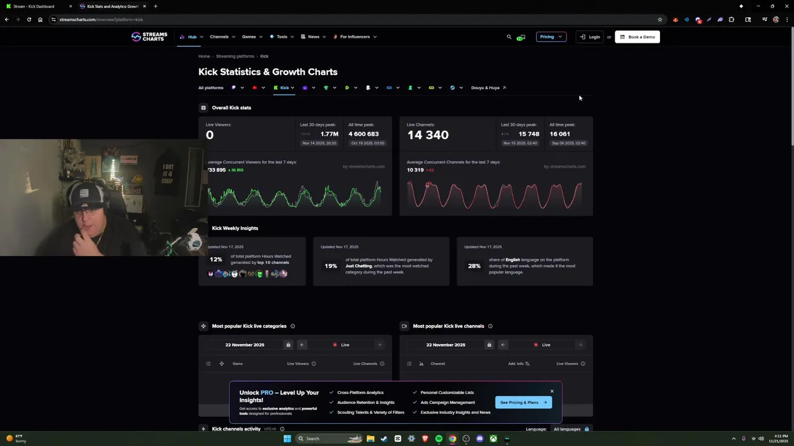
Task: Click See Pricing & Plans
Action: click(x=524, y=402)
